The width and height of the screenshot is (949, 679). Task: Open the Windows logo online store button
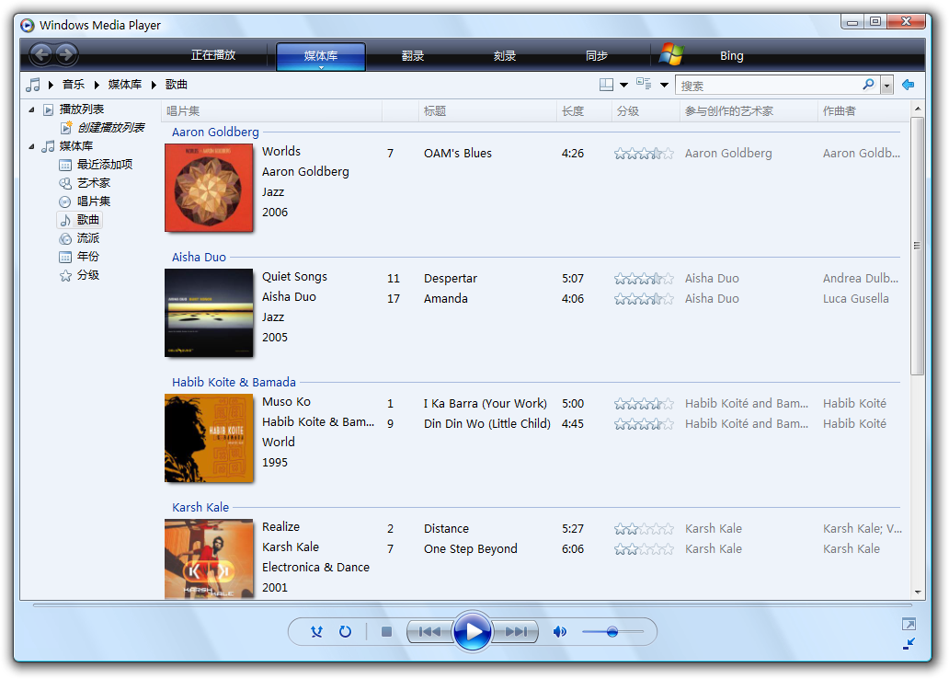[x=670, y=54]
